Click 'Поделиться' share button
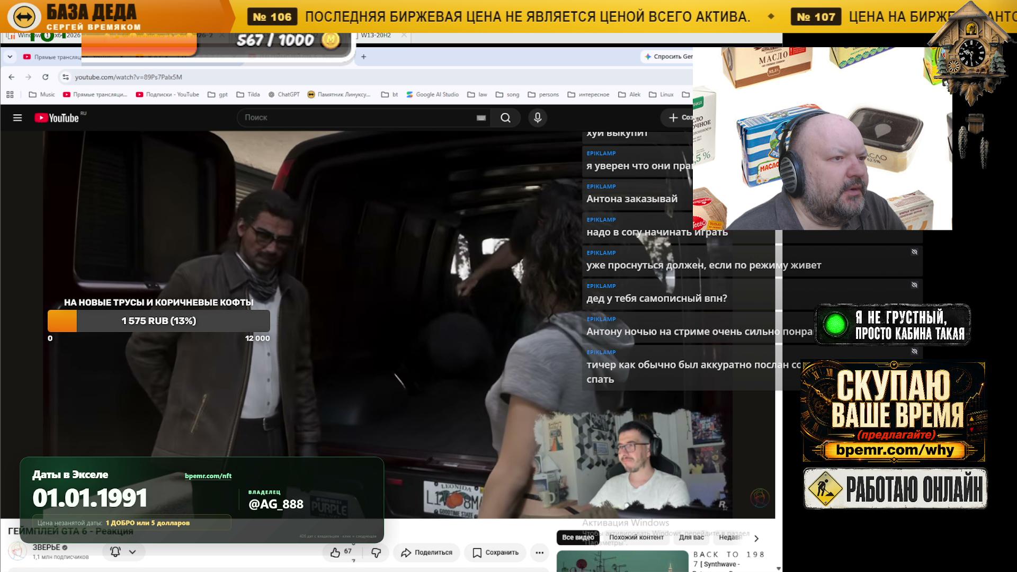 (x=426, y=552)
